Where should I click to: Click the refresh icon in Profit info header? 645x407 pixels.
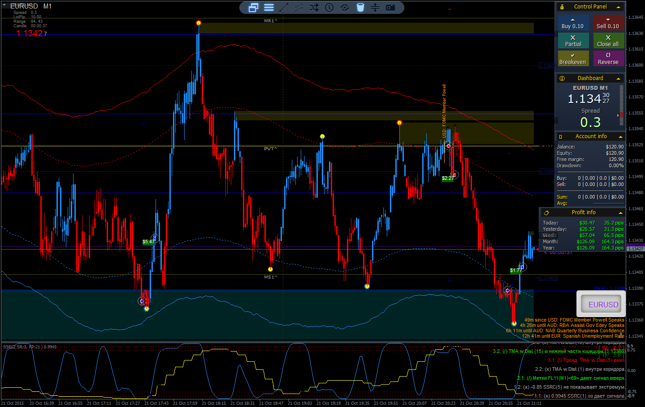pos(546,212)
